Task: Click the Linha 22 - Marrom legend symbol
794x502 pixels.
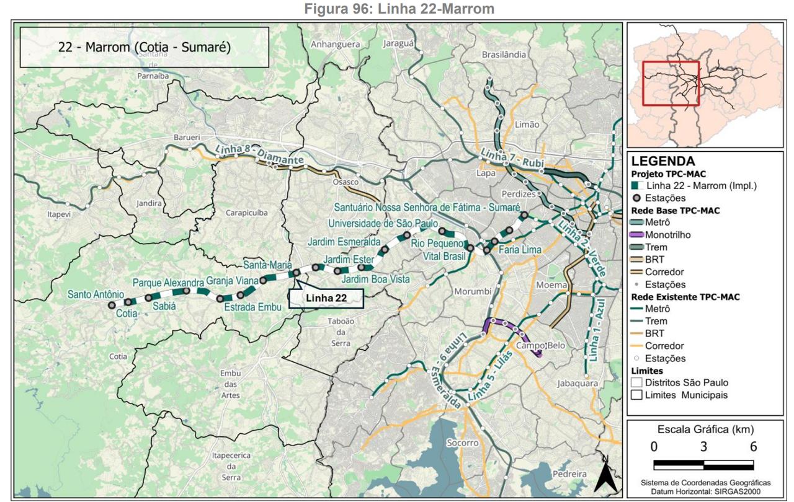Action: coord(637,185)
